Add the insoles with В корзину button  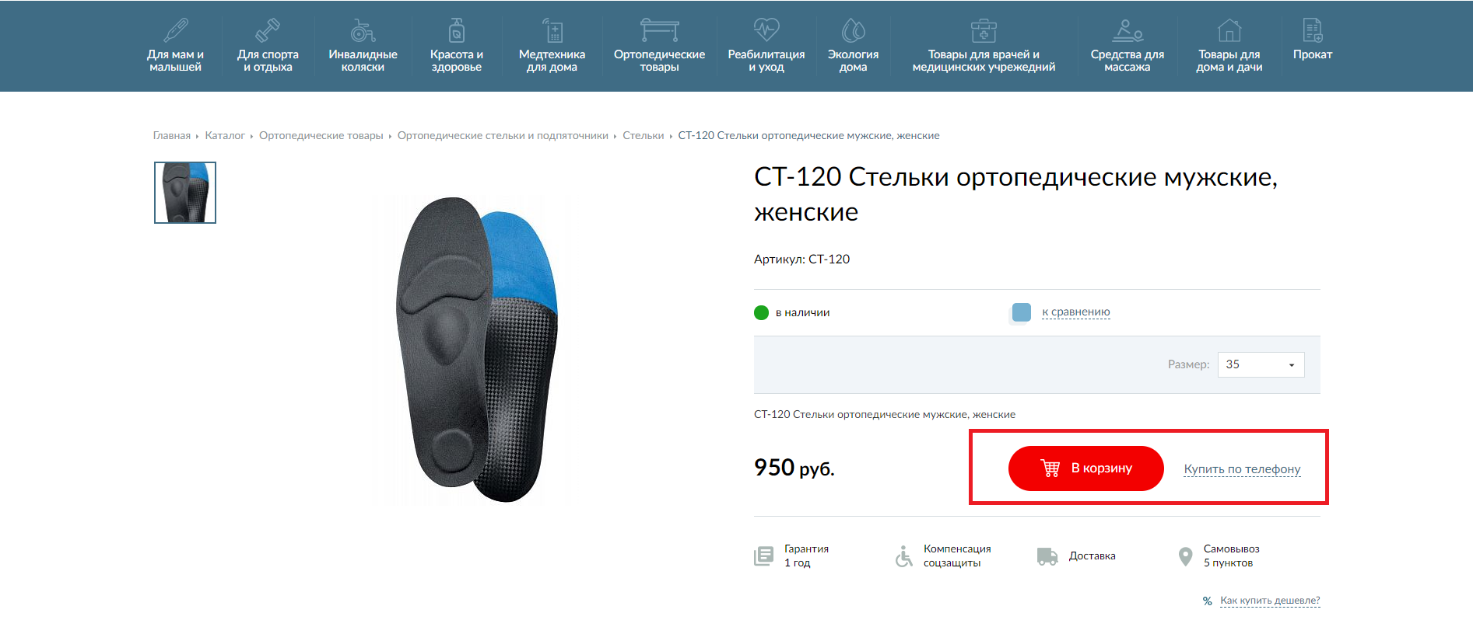click(1085, 469)
